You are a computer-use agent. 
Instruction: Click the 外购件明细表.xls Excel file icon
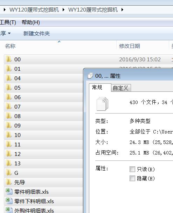(x=9, y=210)
